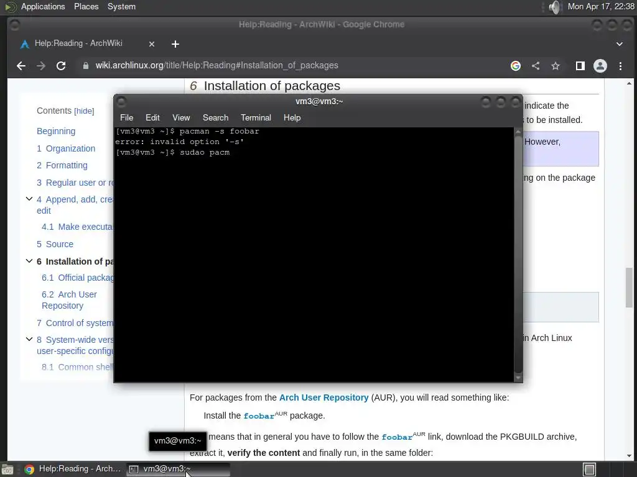Image resolution: width=637 pixels, height=477 pixels.
Task: Click the Chrome window menu icon in its title bar
Action: click(15, 25)
